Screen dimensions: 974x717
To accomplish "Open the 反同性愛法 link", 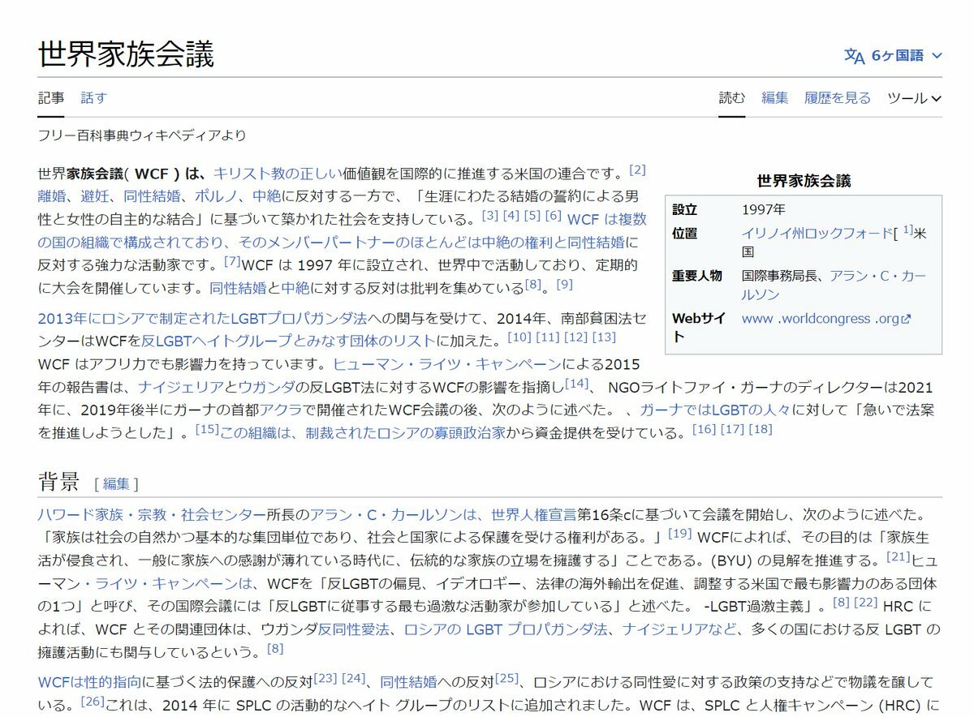I will click(x=354, y=629).
